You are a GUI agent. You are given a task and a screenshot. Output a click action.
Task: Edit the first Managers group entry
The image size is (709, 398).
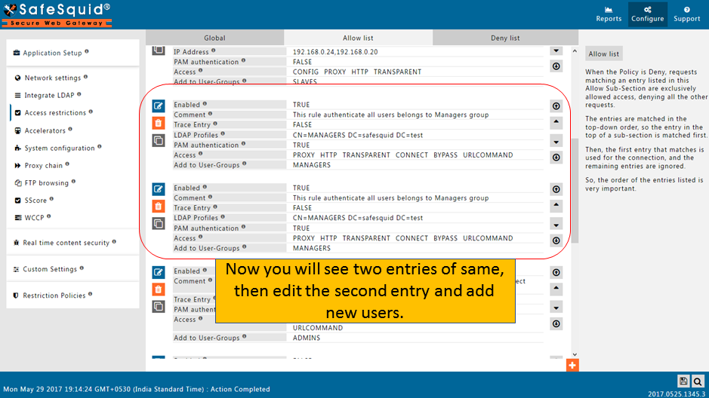[159, 106]
